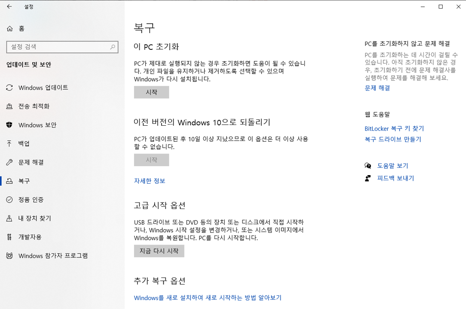This screenshot has height=309, width=466.
Task: Click the 전송 최적화 icon
Action: [x=9, y=106]
